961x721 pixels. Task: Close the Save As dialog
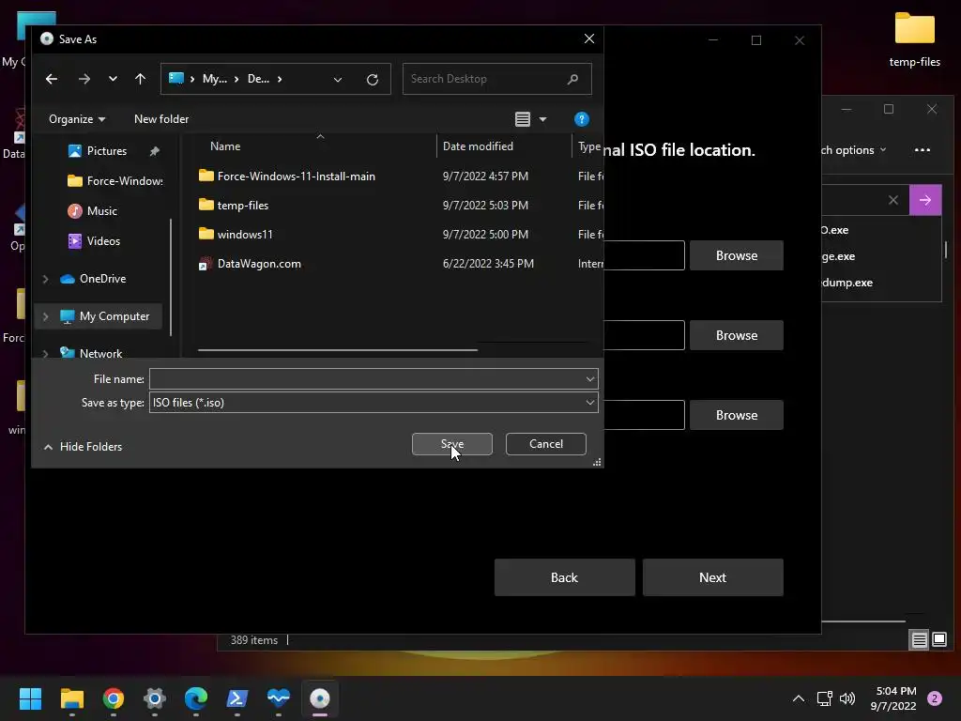[x=589, y=38]
